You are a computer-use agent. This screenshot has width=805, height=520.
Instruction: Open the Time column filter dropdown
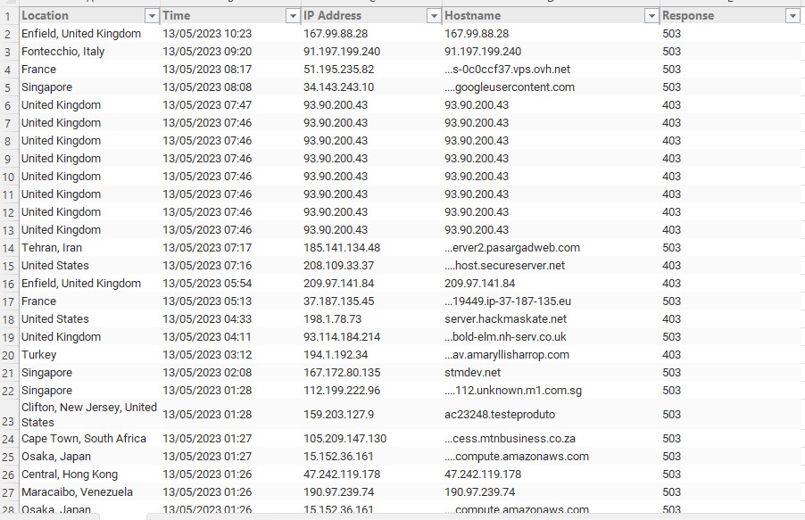tap(292, 16)
